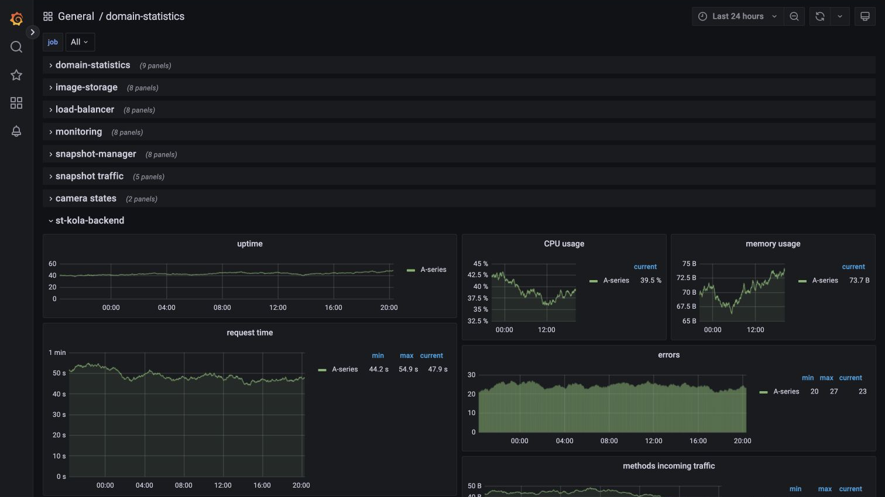Sort errors legend by current
Image resolution: width=885 pixels, height=497 pixels.
pyautogui.click(x=850, y=378)
